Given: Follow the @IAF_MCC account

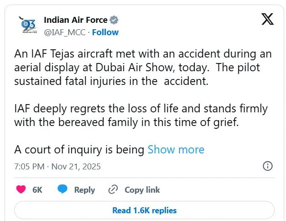Looking at the screenshot, I should tap(105, 32).
